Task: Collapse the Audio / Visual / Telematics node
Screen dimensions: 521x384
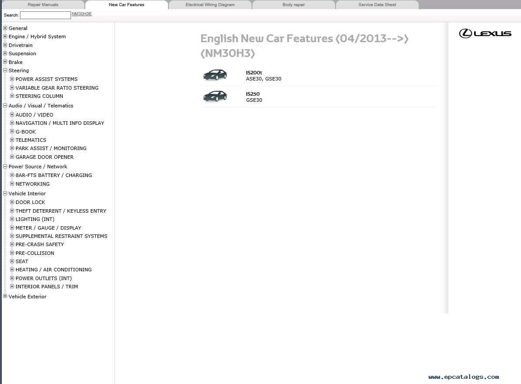Action: tap(5, 106)
